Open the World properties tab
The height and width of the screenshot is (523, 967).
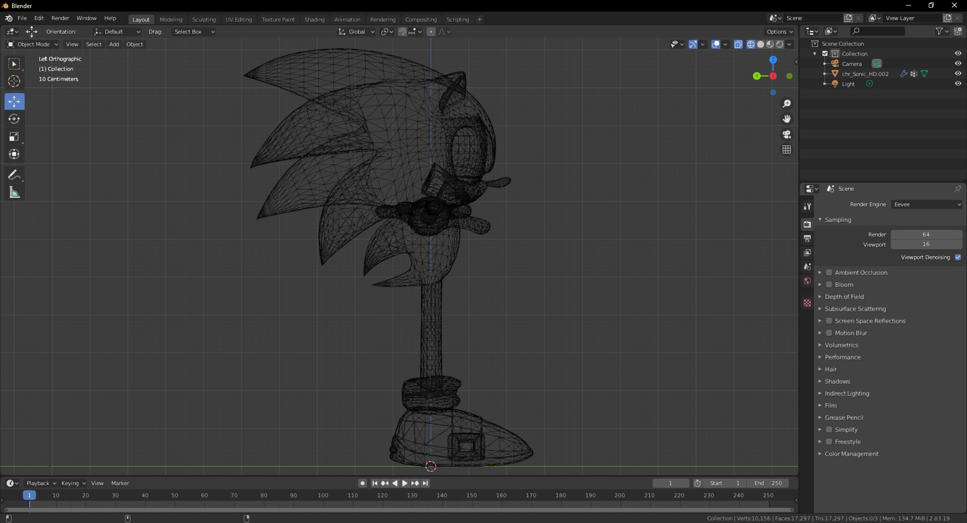807,281
